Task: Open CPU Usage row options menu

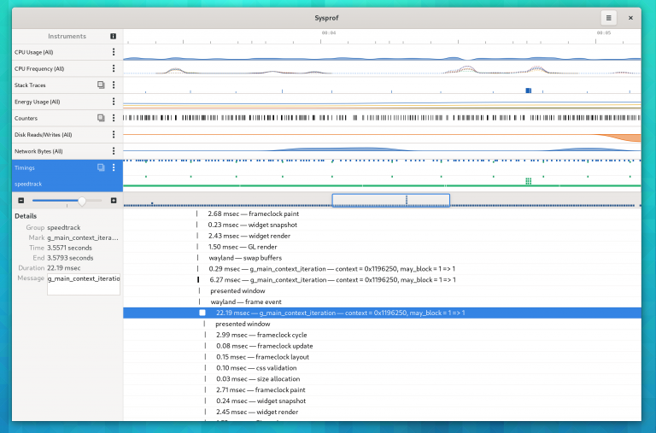Action: point(113,52)
